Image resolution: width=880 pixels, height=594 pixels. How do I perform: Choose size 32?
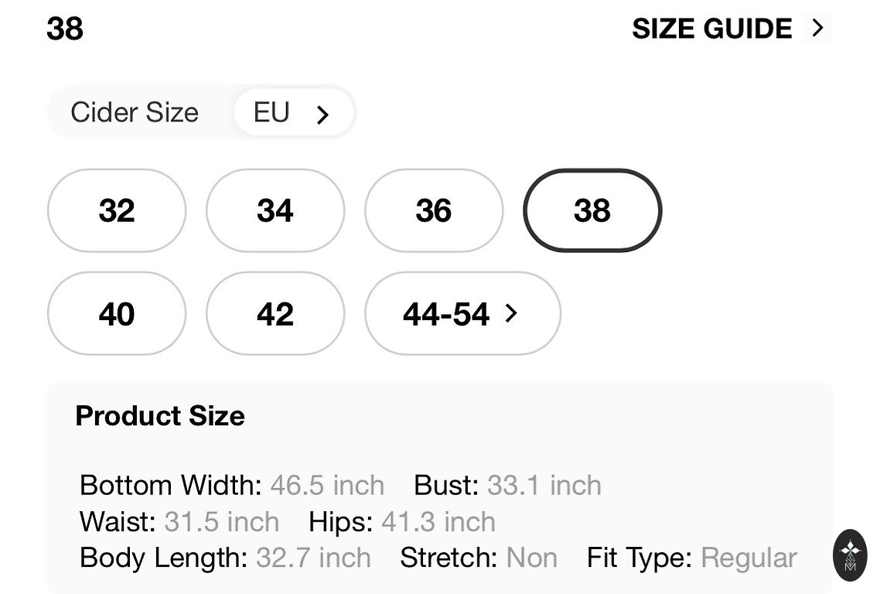click(117, 210)
